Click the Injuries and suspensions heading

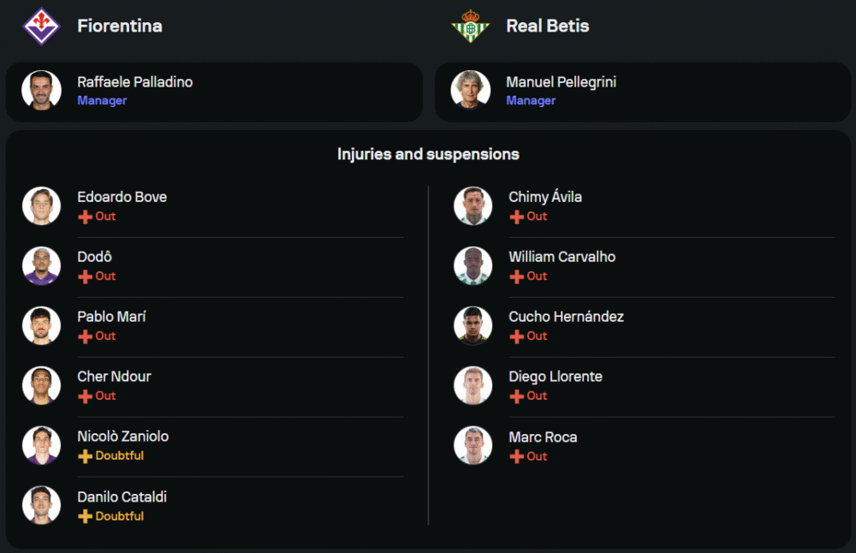(x=428, y=154)
